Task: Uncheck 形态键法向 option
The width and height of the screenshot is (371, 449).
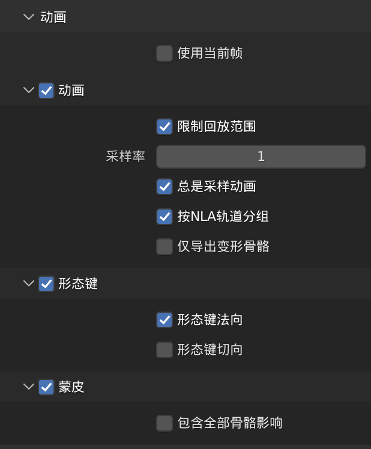Action: pyautogui.click(x=164, y=320)
